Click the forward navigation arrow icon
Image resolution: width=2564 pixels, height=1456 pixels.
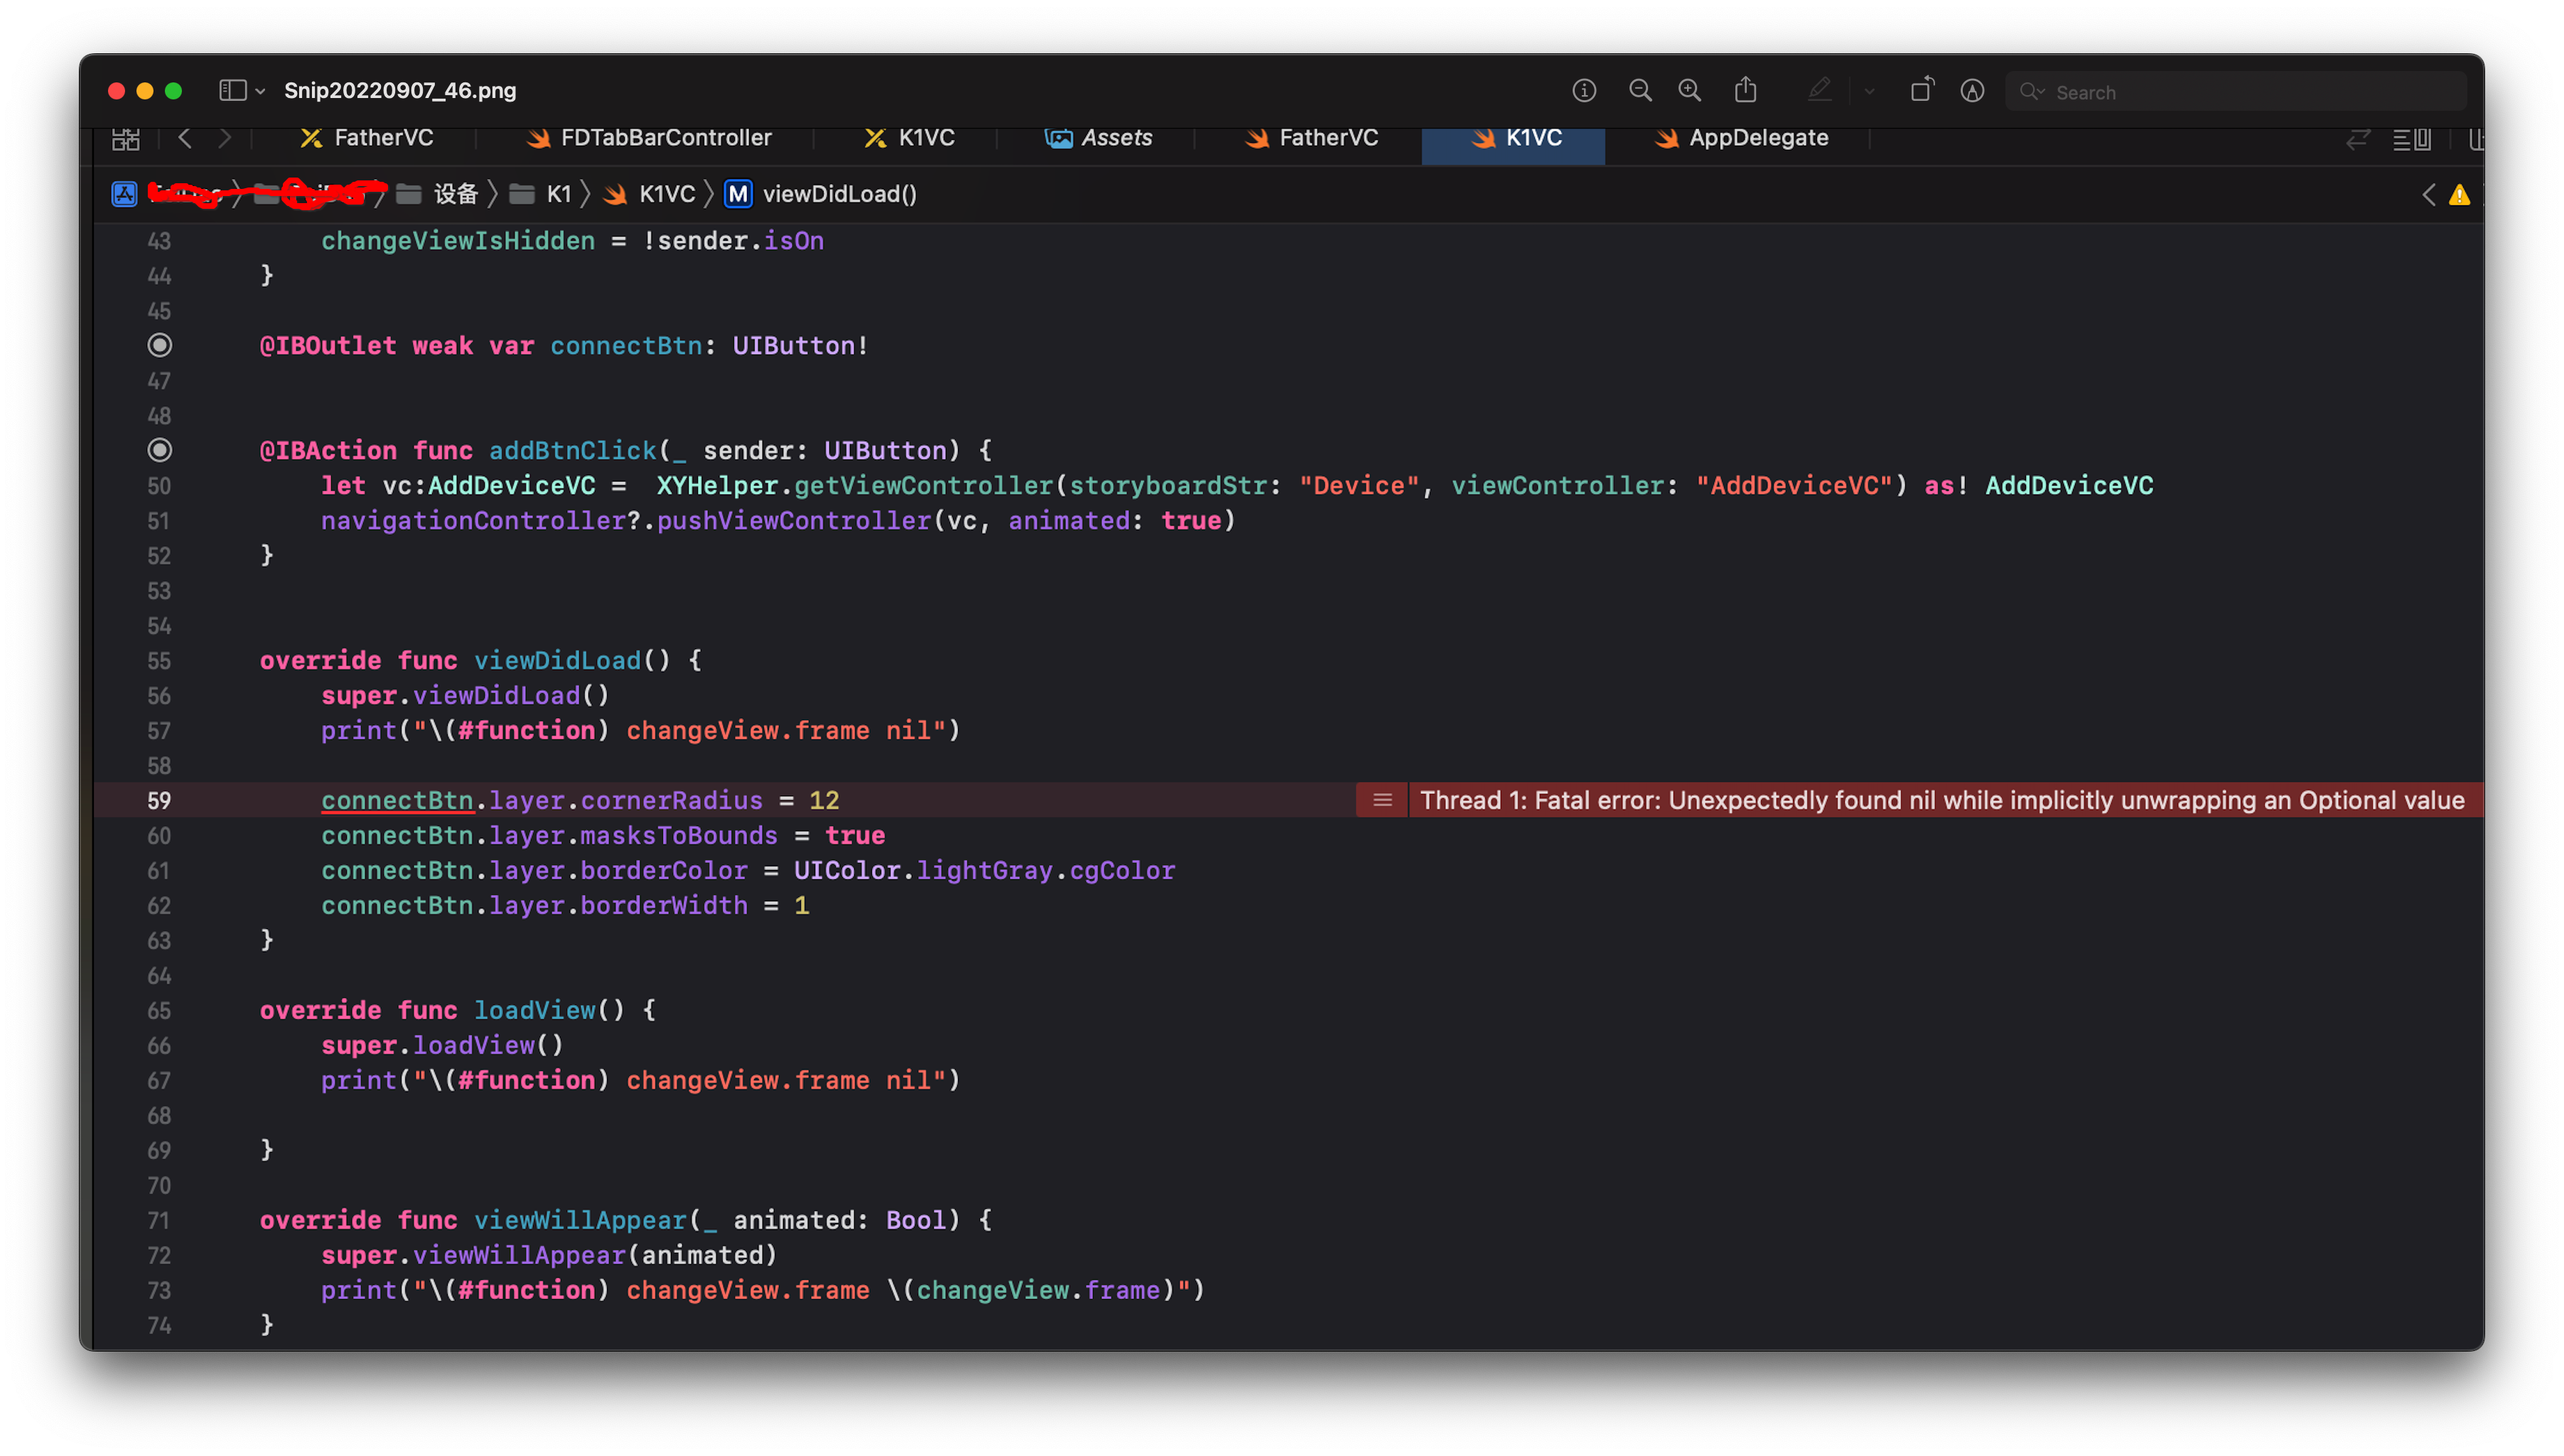pyautogui.click(x=225, y=137)
